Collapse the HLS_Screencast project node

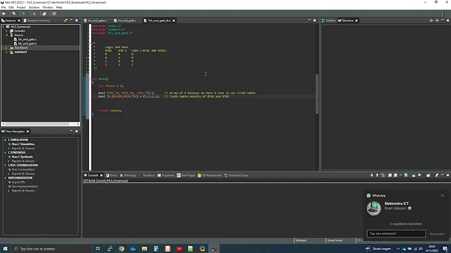coord(3,27)
